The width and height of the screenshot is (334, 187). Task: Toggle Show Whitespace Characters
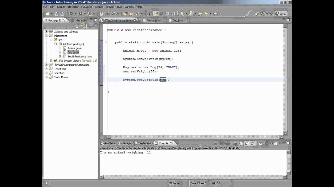coord(173,13)
